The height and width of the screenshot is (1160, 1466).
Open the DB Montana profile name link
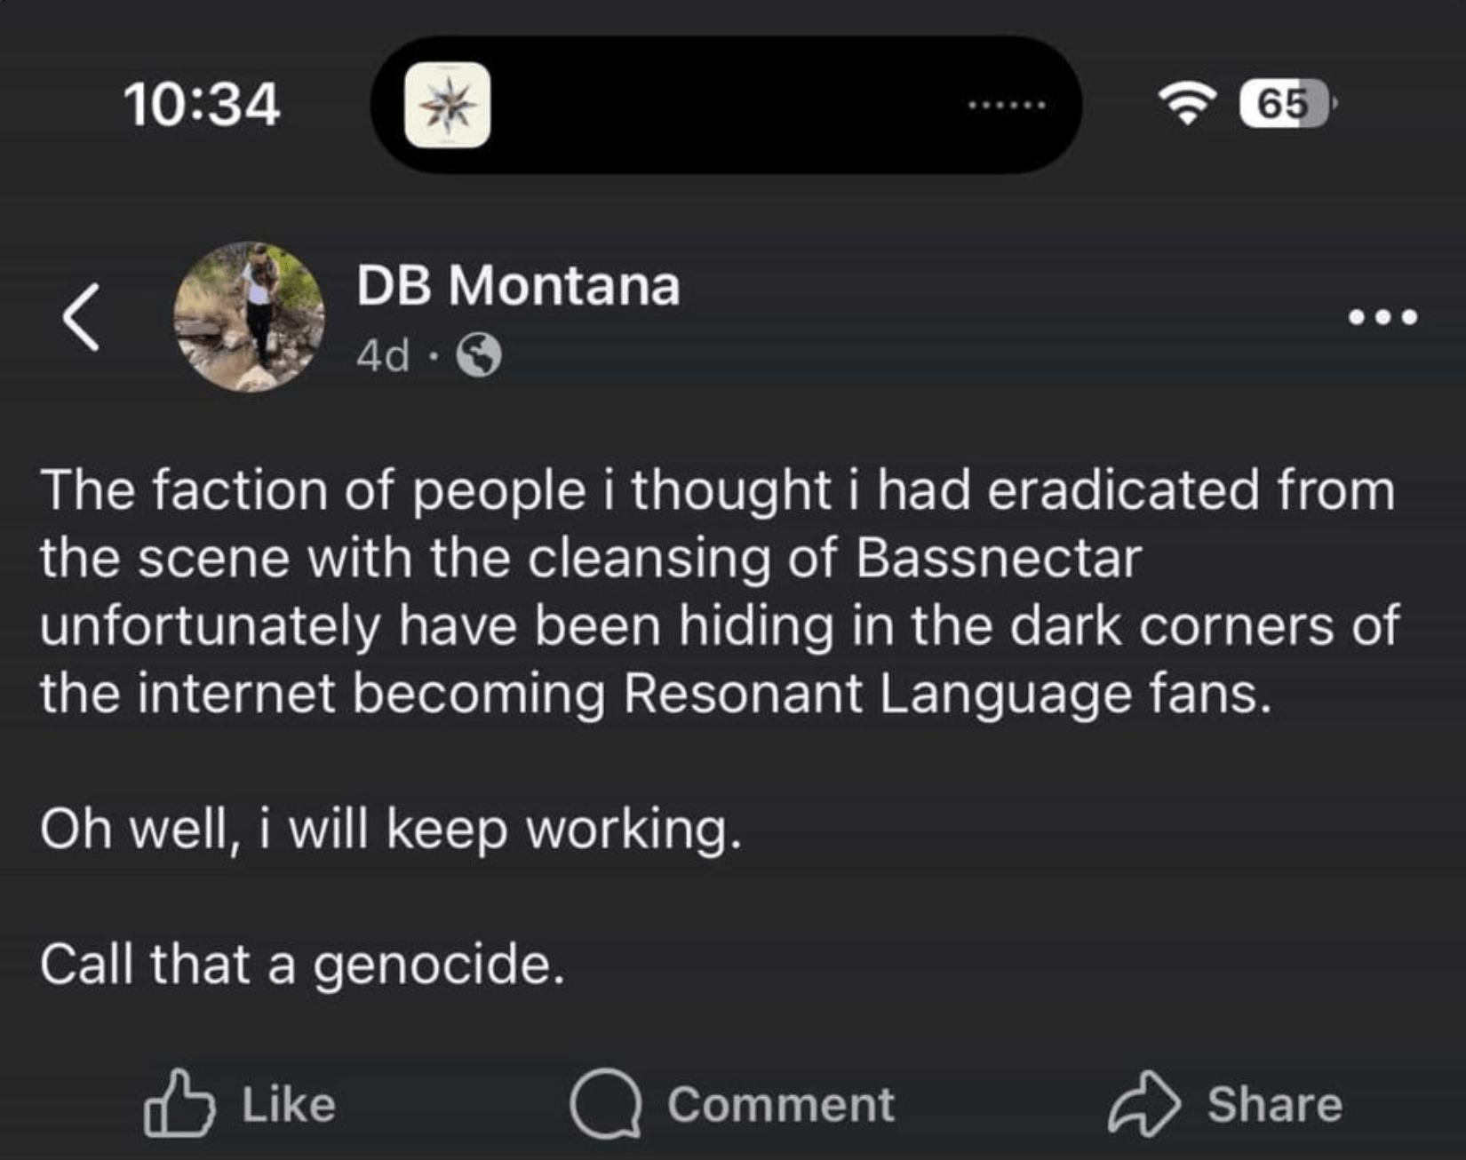tap(518, 286)
